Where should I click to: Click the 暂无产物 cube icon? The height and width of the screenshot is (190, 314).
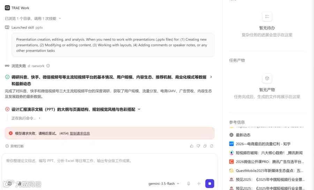coord(267,78)
